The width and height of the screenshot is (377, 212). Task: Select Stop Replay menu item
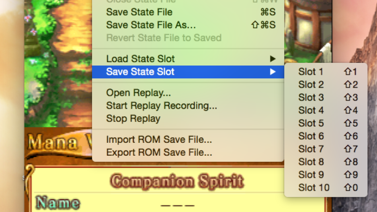(x=133, y=119)
